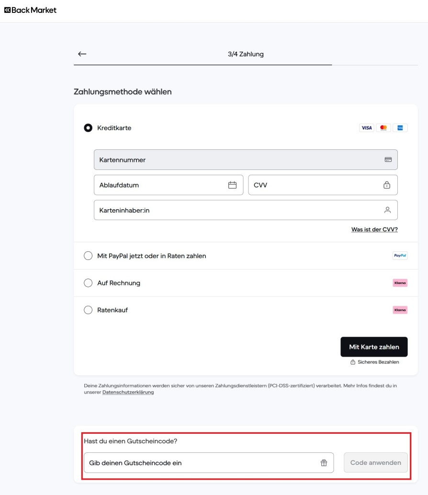This screenshot has width=428, height=495.
Task: Select the Kreditkarte radio button
Action: click(88, 128)
